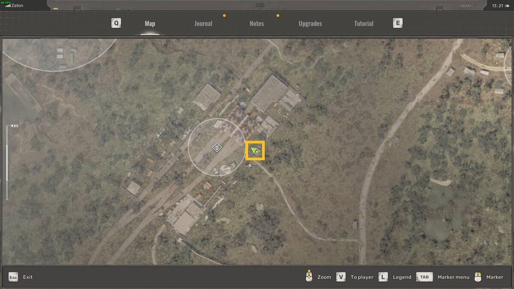Select the green player arrow marker
Viewport: 514px width, 289px height.
click(255, 150)
